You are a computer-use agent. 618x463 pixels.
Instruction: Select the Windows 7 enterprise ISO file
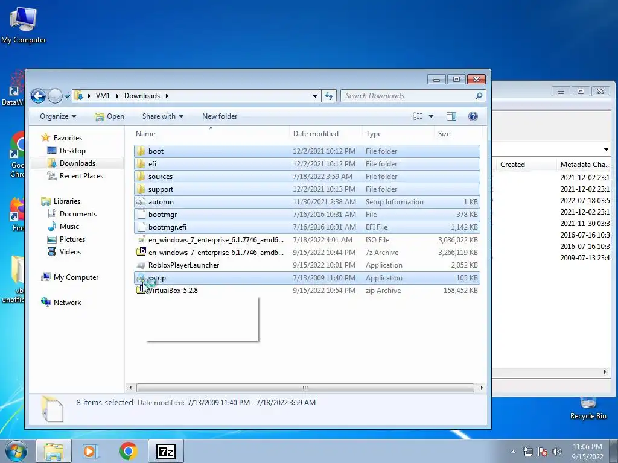pyautogui.click(x=307, y=240)
